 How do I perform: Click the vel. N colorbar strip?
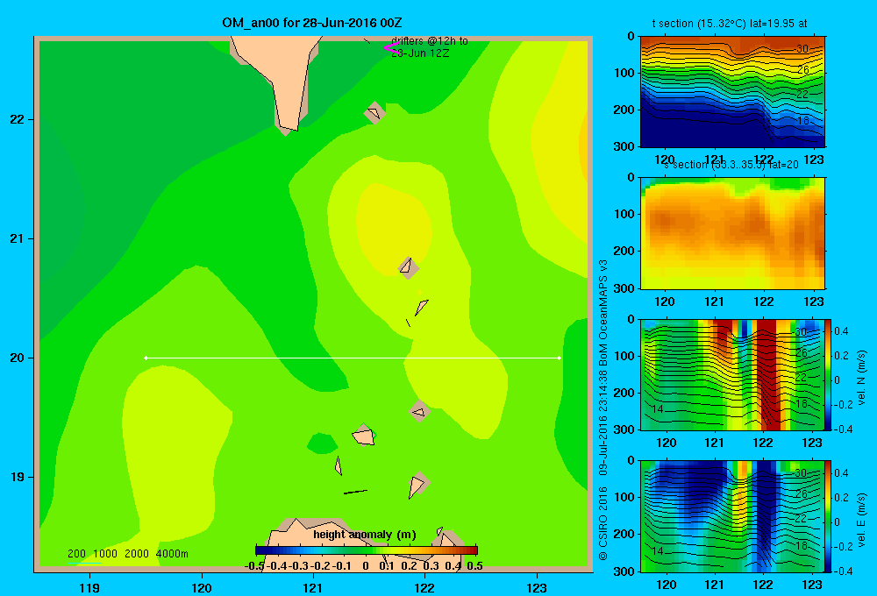pyautogui.click(x=829, y=374)
